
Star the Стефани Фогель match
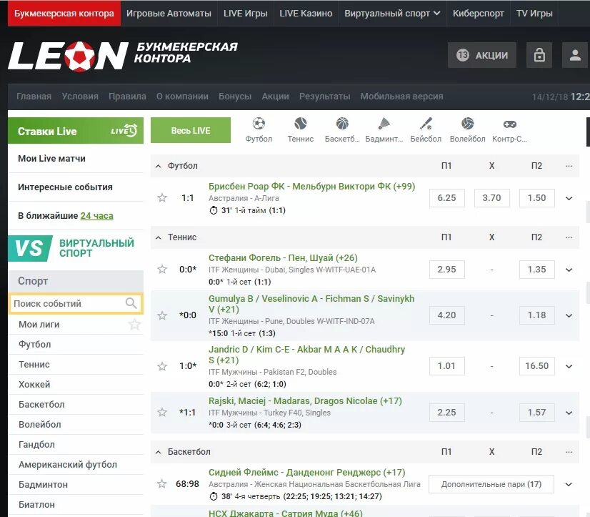162,269
